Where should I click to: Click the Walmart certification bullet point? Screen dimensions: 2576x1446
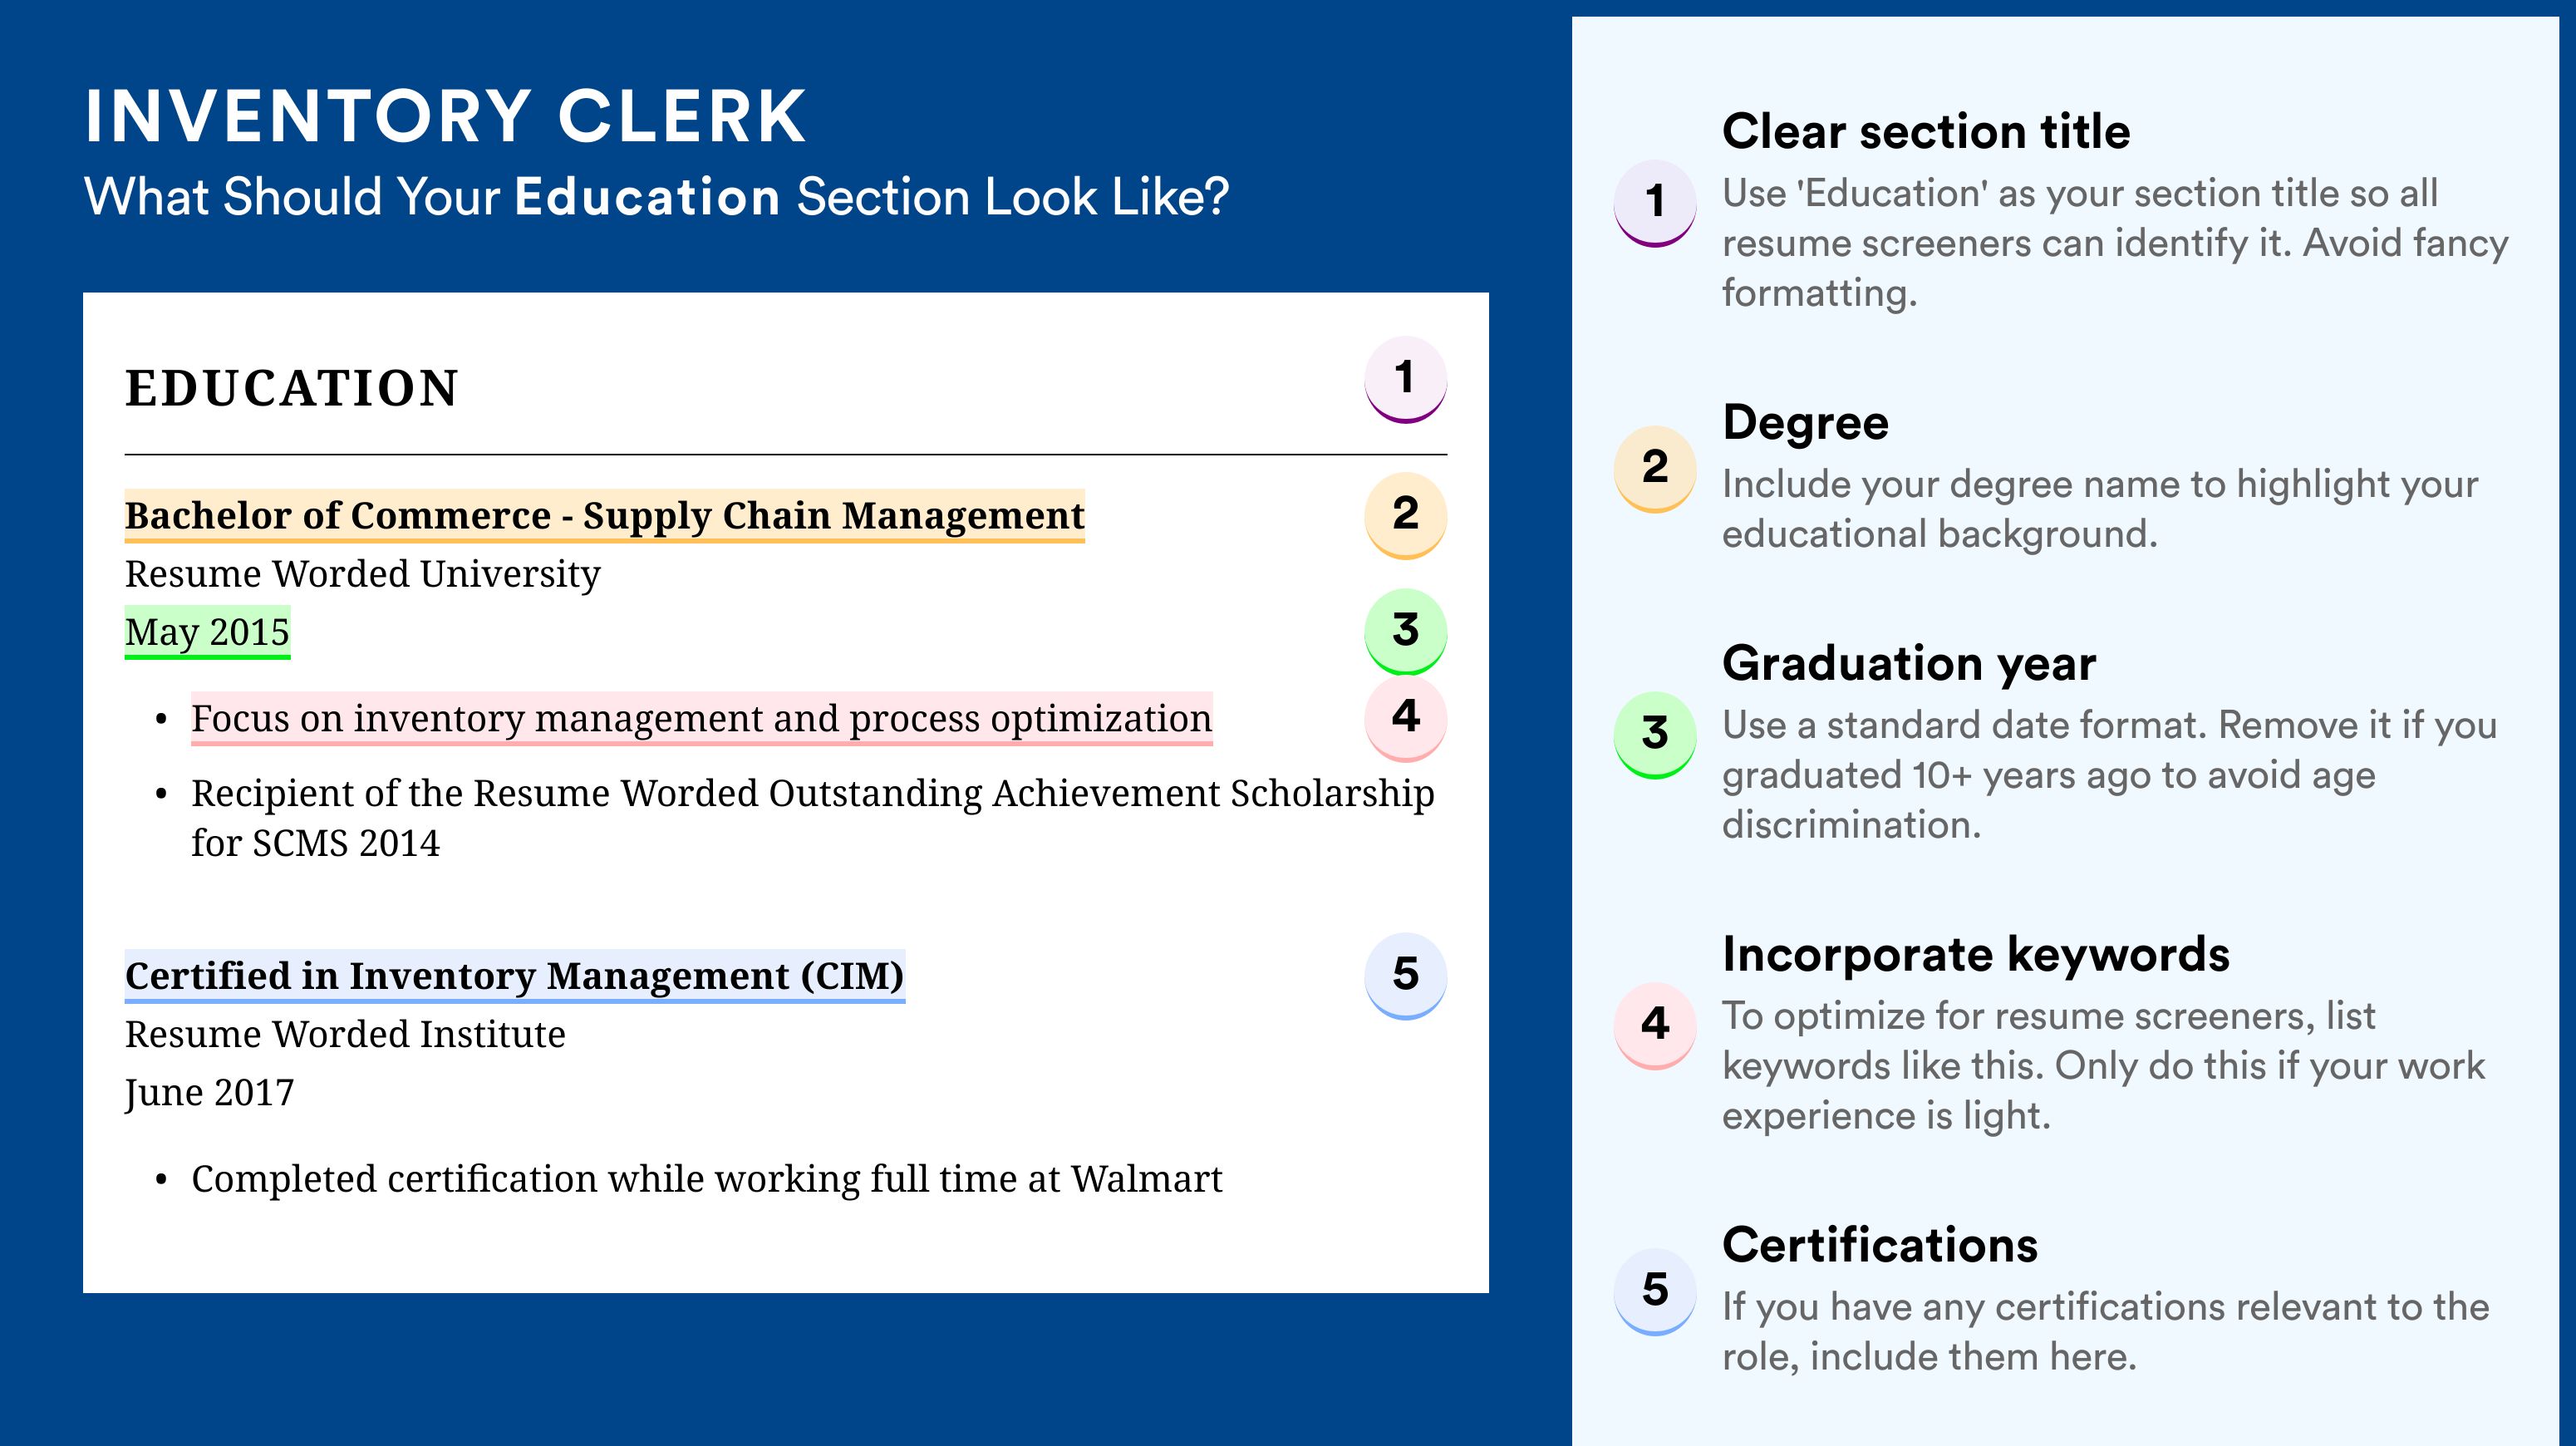pos(706,1179)
